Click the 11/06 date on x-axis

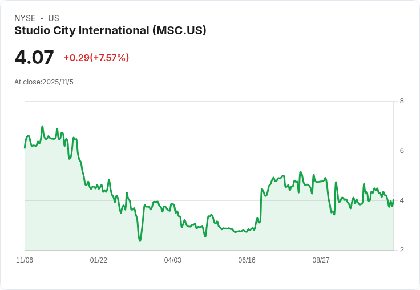coord(25,260)
